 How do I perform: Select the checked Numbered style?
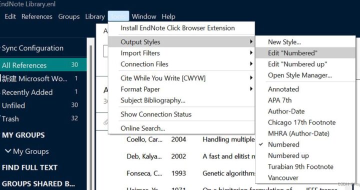pyautogui.click(x=305, y=144)
